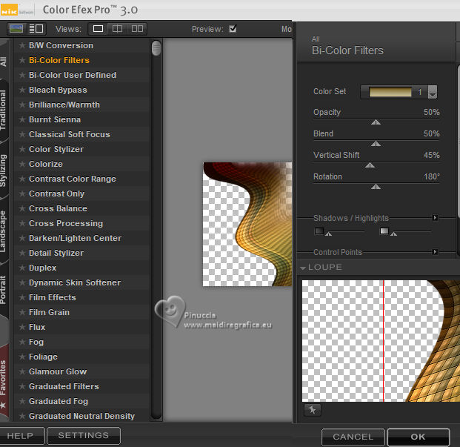Favorite star for Brilliance/Warmth
This screenshot has width=460, height=447.
click(x=22, y=105)
